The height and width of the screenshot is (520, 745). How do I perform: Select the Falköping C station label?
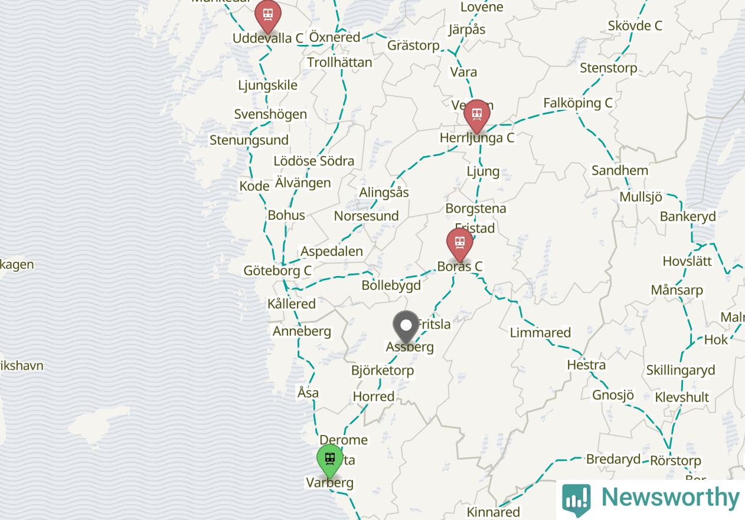pyautogui.click(x=577, y=103)
